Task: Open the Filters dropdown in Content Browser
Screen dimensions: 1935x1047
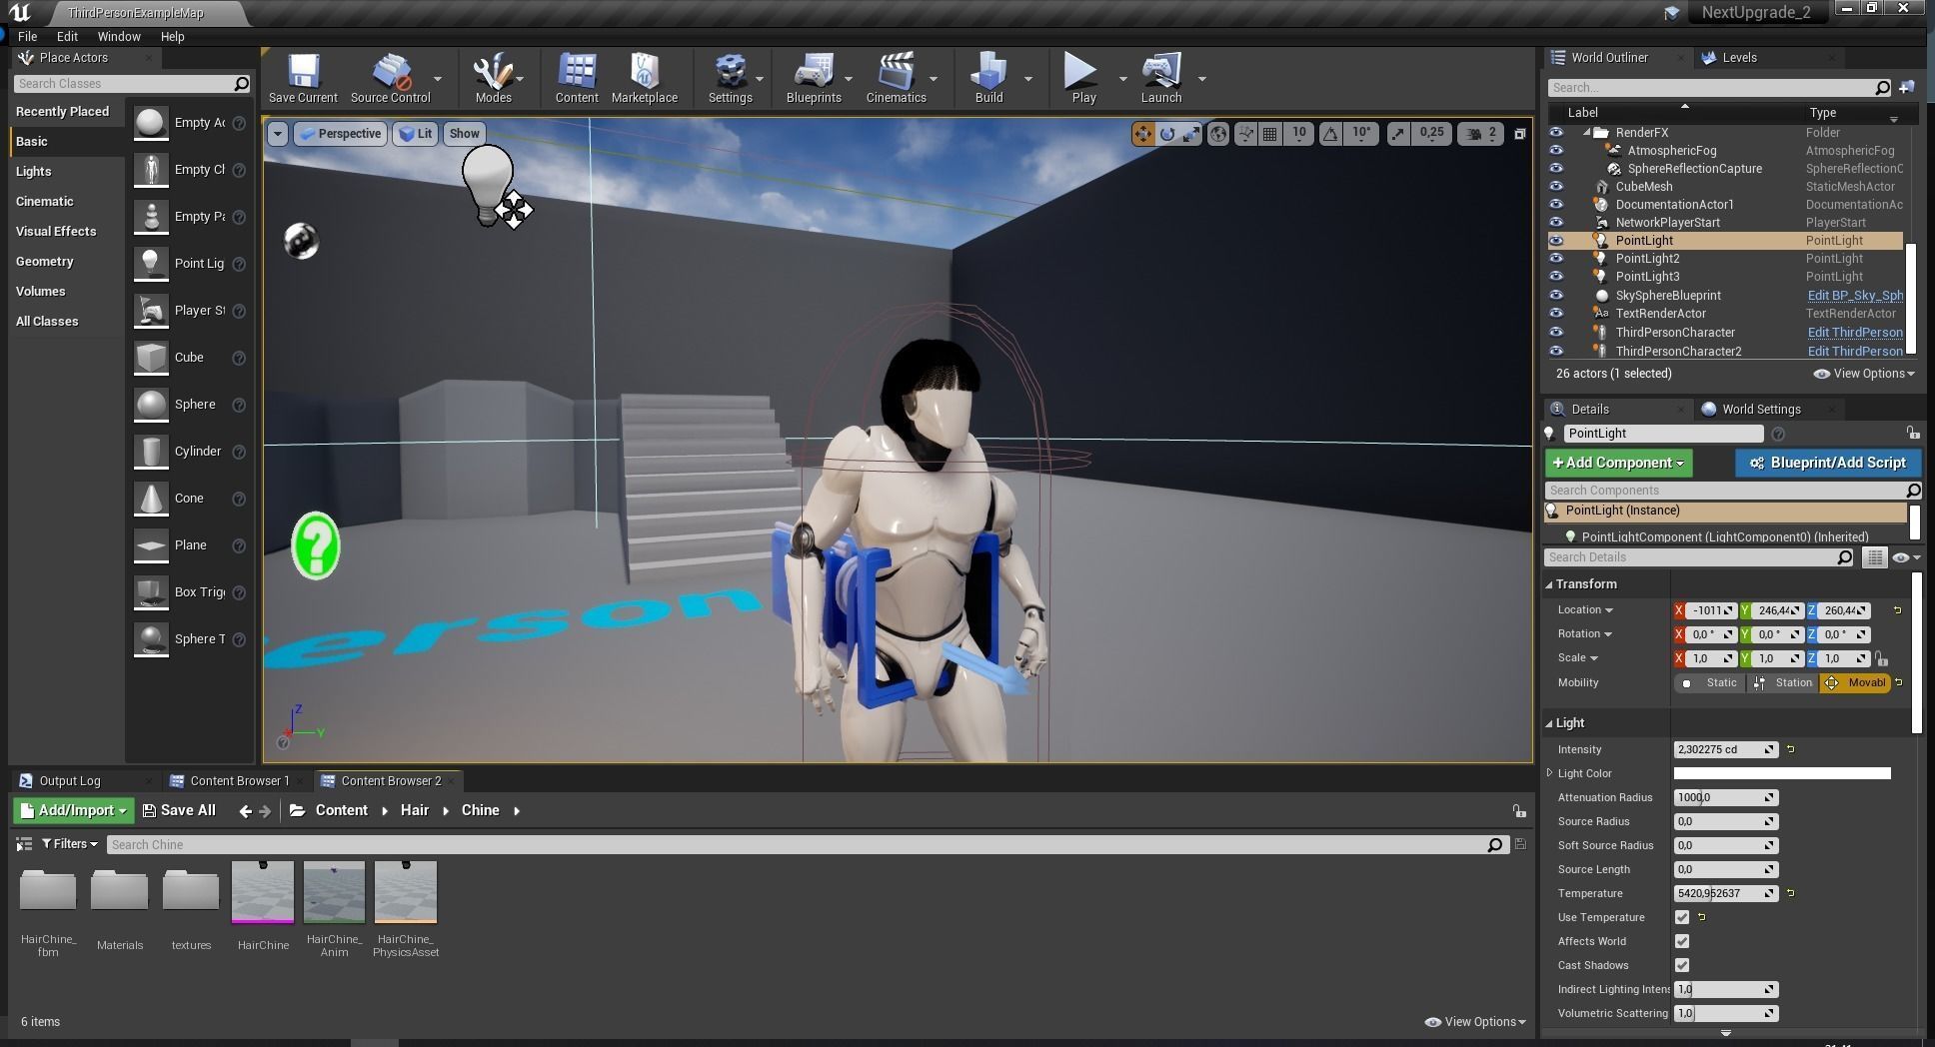Action: pos(69,844)
